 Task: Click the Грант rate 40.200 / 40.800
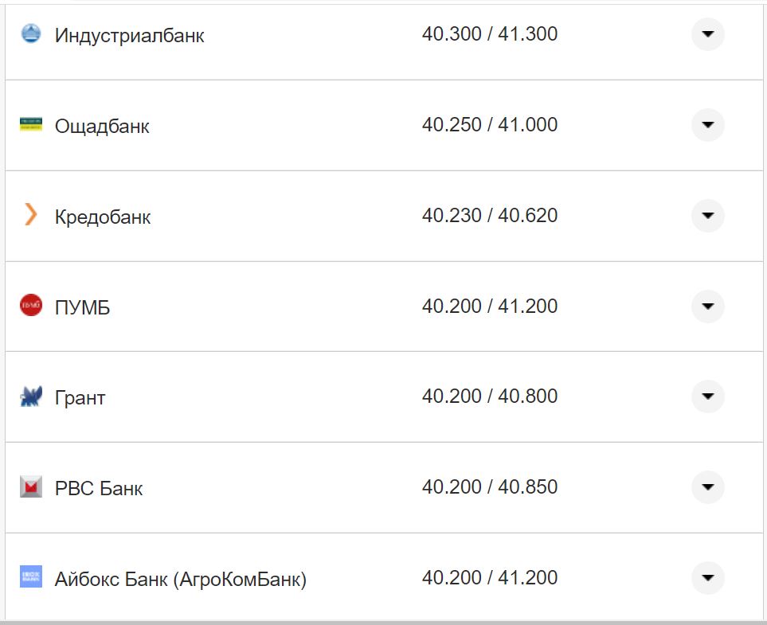(x=490, y=396)
